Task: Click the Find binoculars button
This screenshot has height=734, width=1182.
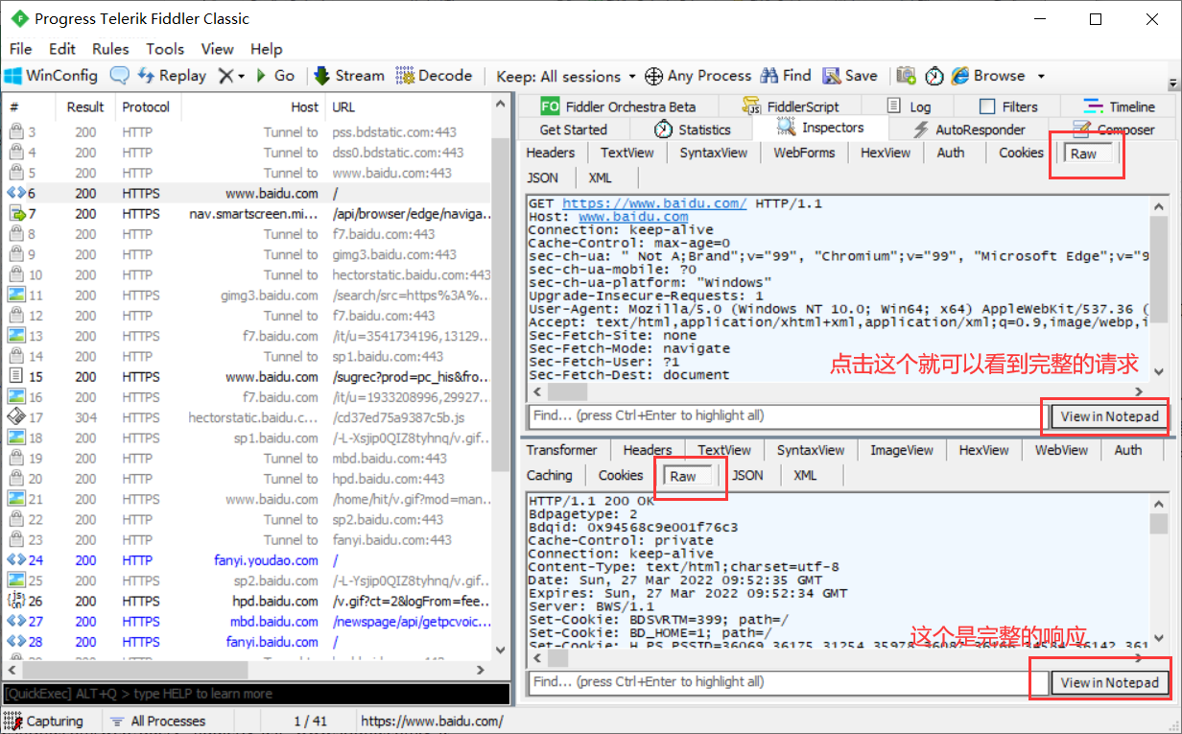Action: (x=786, y=76)
